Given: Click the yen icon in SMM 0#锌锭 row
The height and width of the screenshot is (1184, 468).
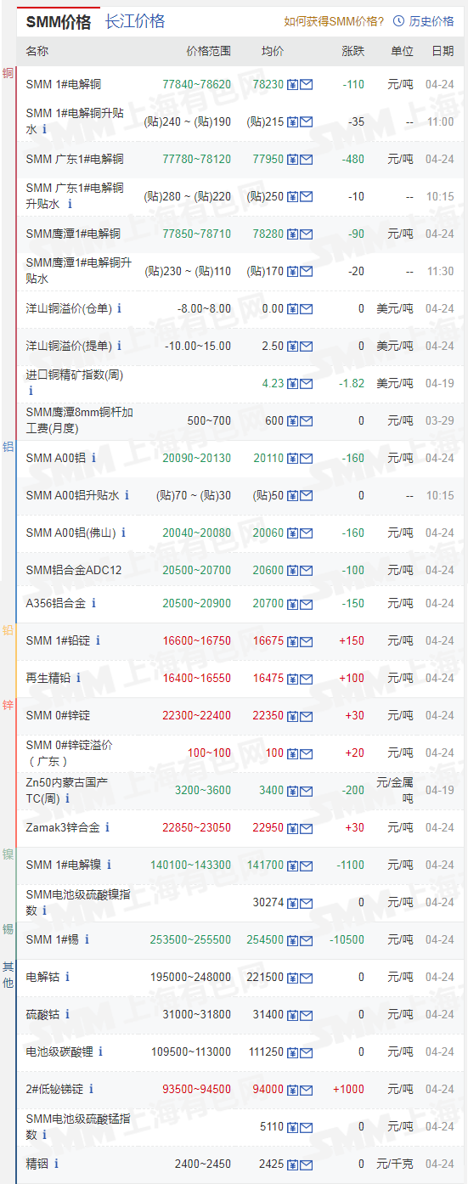Looking at the screenshot, I should 292,715.
